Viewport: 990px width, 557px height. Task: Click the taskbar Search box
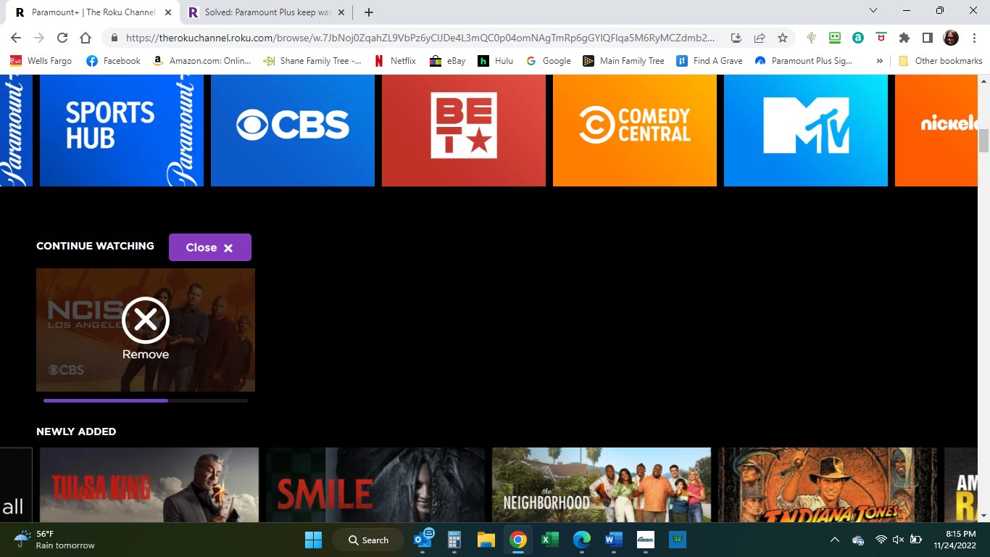(x=370, y=540)
